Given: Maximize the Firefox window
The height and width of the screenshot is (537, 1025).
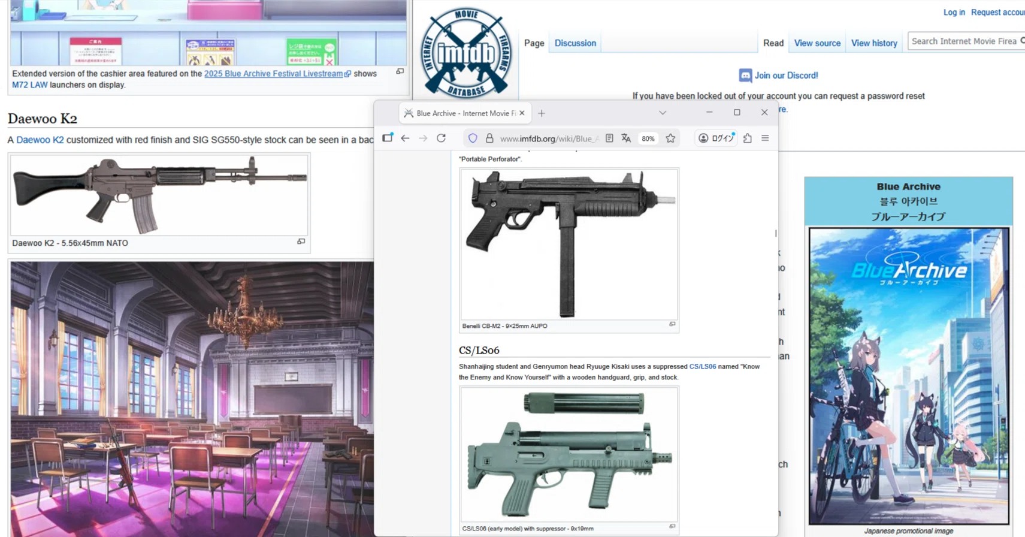Looking at the screenshot, I should pyautogui.click(x=737, y=113).
